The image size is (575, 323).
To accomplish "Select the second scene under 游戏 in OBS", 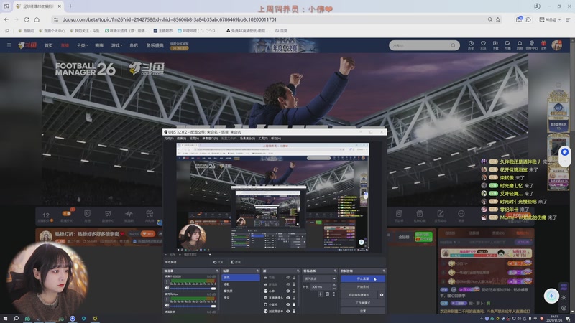I will pyautogui.click(x=241, y=284).
